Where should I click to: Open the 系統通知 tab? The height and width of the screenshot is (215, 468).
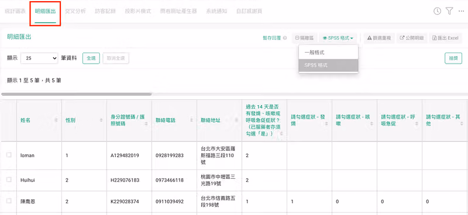[x=216, y=11]
